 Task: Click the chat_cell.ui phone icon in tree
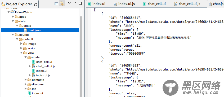tap(34, 62)
